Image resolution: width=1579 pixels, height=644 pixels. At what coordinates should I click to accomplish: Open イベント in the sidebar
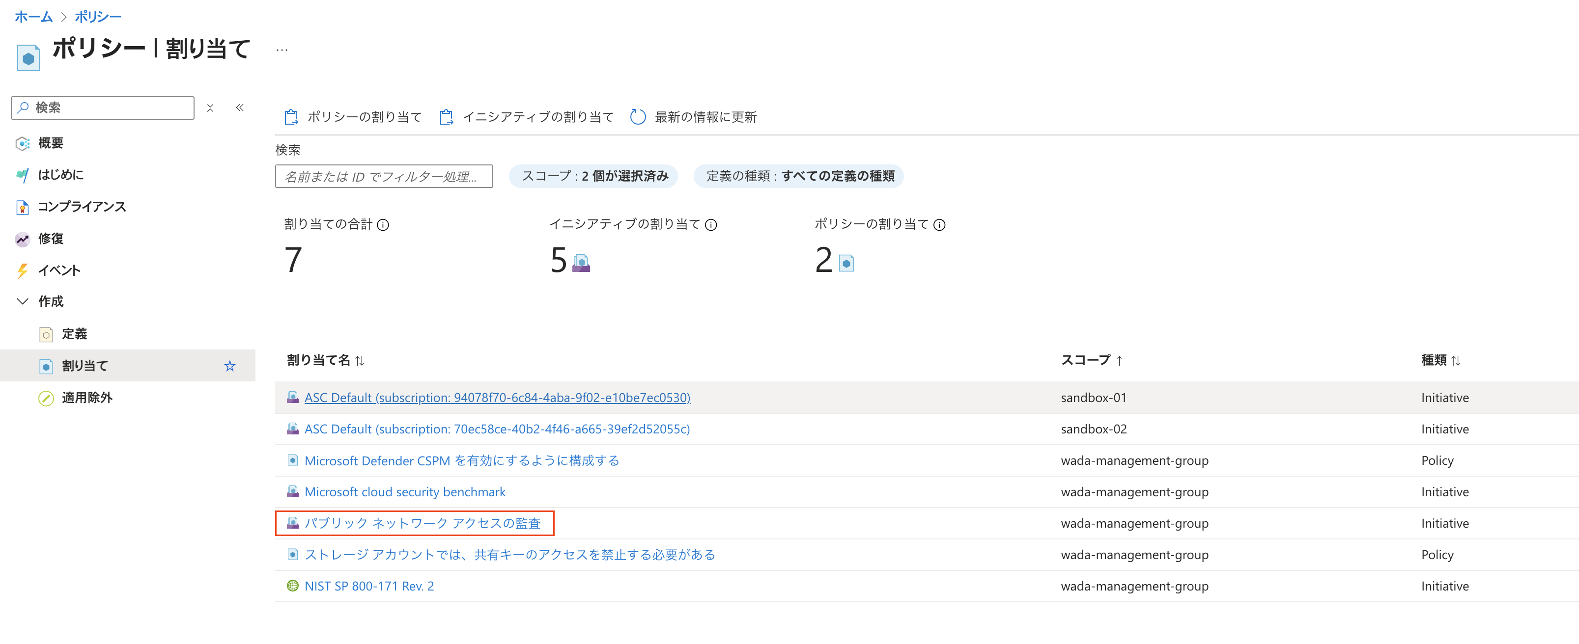pos(59,270)
